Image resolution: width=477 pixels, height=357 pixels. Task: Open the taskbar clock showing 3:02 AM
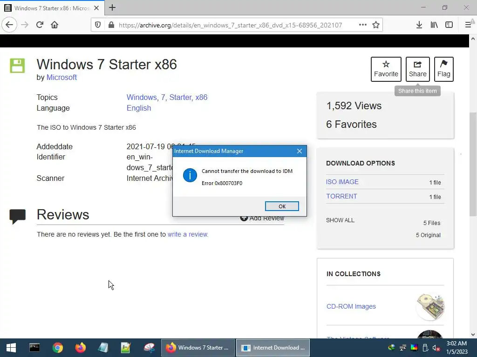click(x=457, y=348)
